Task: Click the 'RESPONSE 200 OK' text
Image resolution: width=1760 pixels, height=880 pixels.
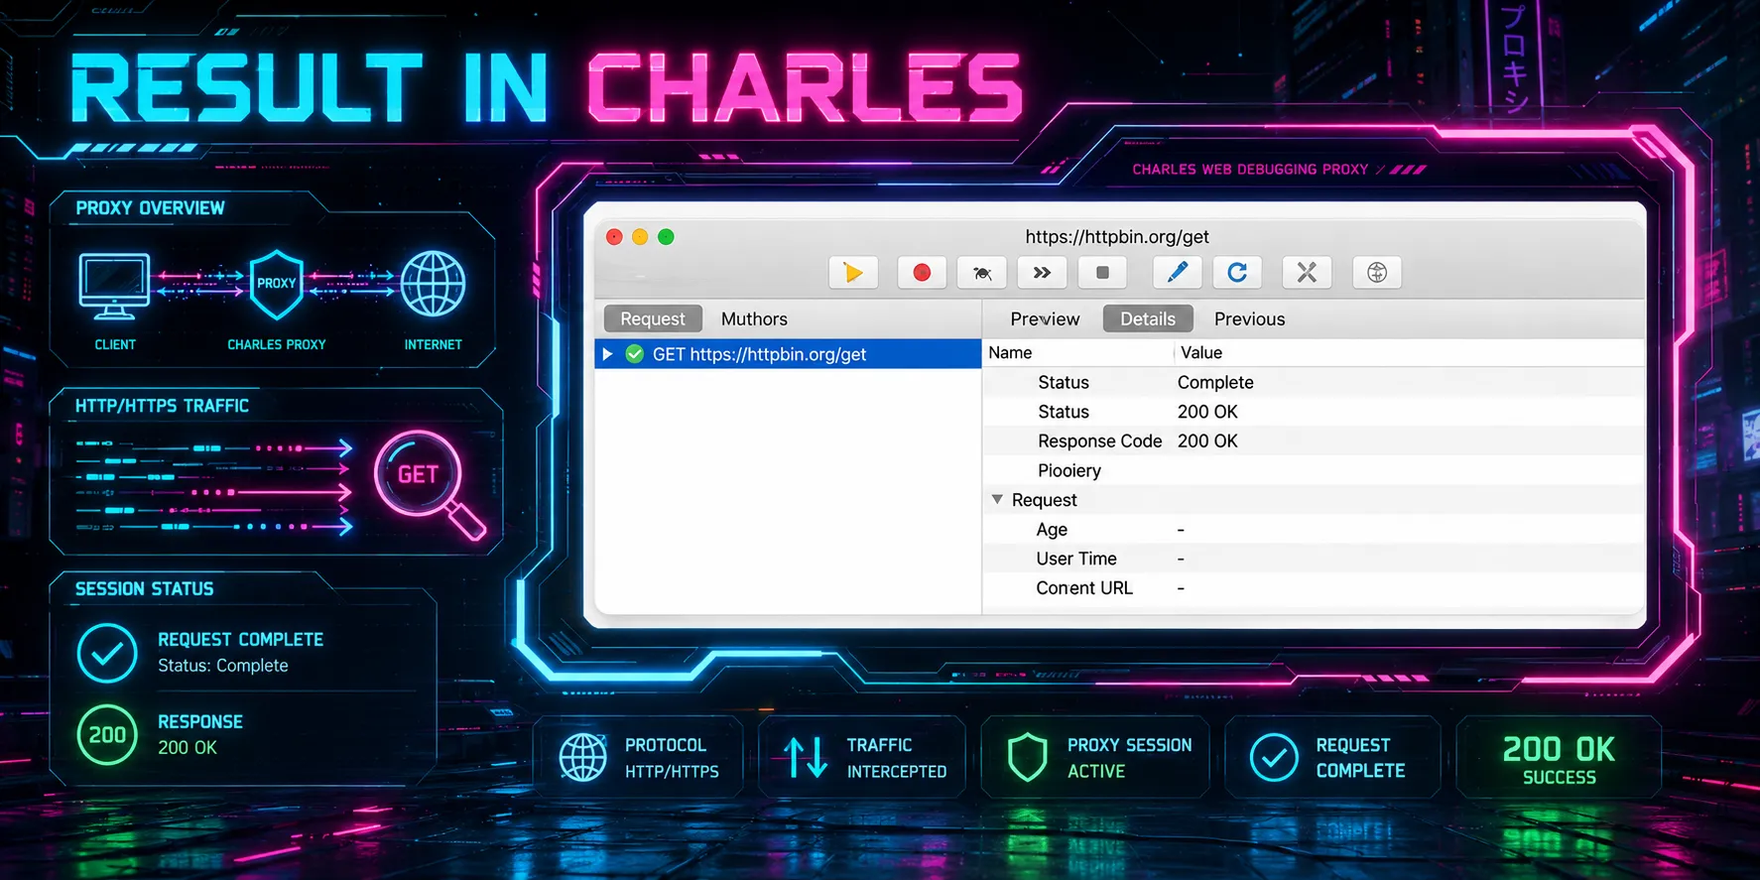Action: [x=200, y=734]
